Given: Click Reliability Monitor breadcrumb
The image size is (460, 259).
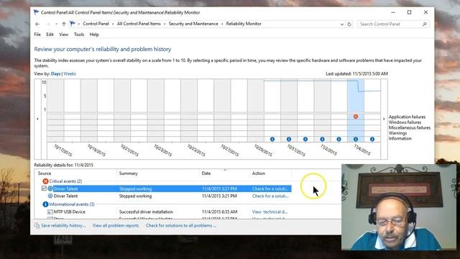Looking at the screenshot, I should tap(244, 24).
